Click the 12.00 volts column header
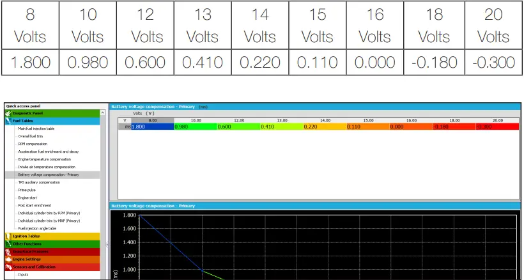This screenshot has height=280, width=524. (x=238, y=121)
